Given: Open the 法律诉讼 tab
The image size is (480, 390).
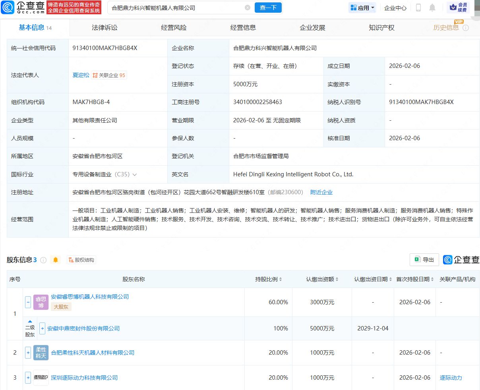Looking at the screenshot, I should [x=104, y=27].
